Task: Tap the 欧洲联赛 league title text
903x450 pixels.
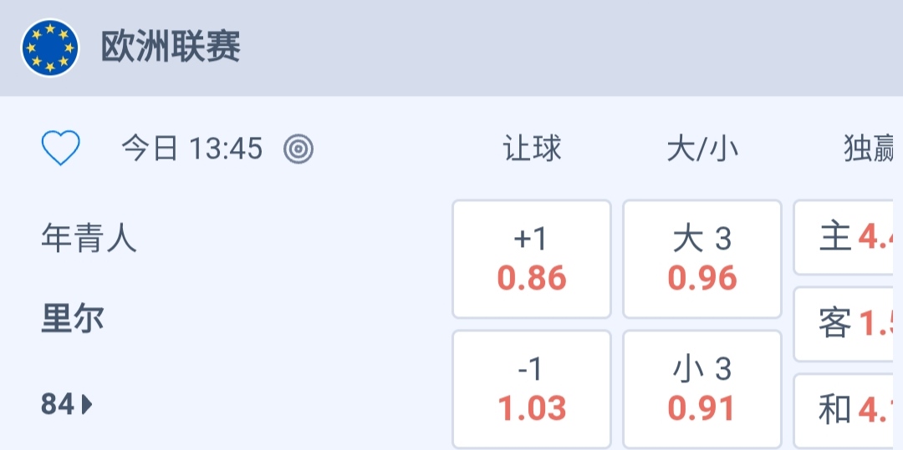Action: [171, 48]
